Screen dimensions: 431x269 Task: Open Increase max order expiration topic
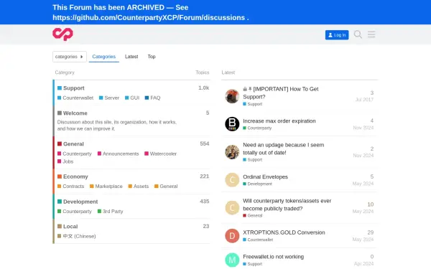coord(279,121)
